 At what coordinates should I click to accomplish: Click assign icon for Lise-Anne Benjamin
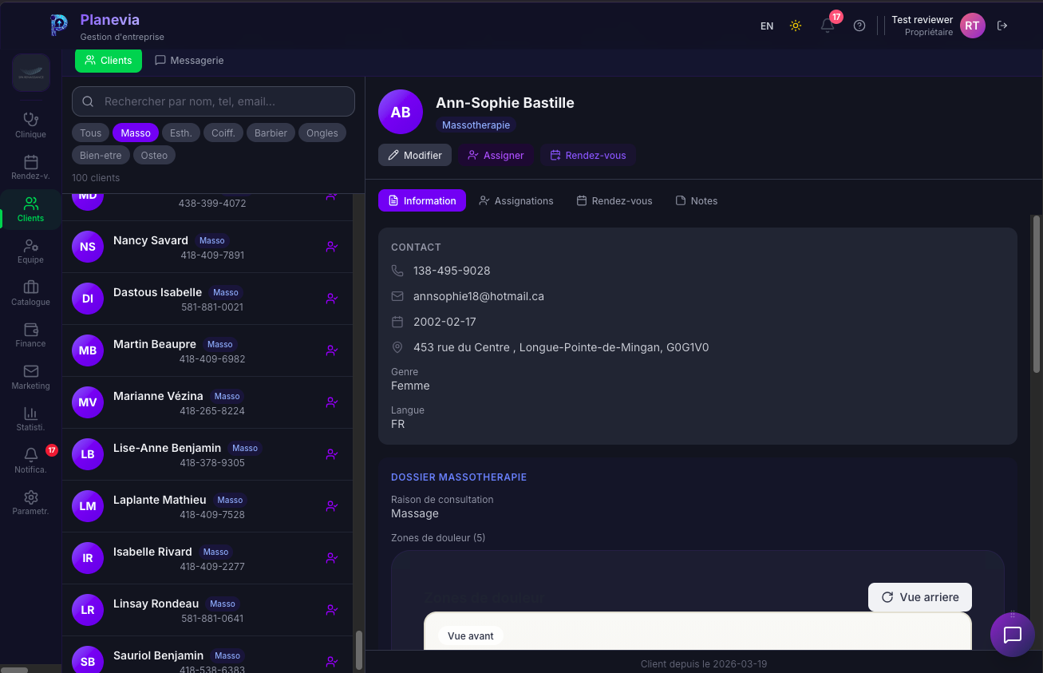[332, 454]
